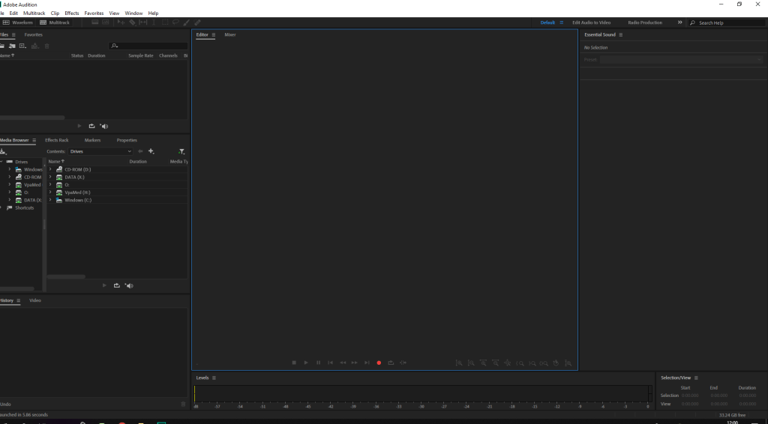The width and height of the screenshot is (768, 424).
Task: Open the Effects menu
Action: point(71,13)
